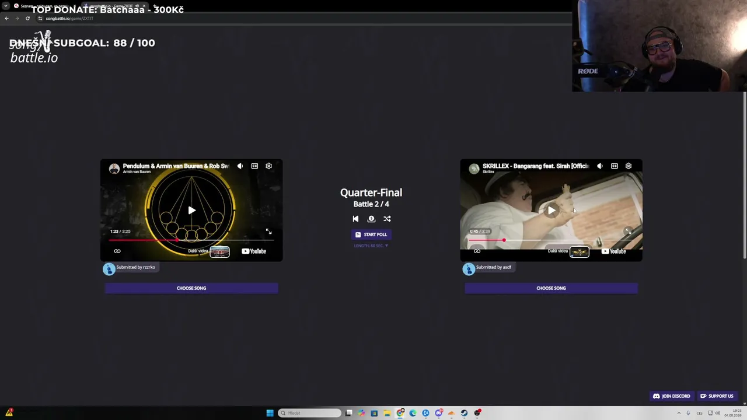The width and height of the screenshot is (747, 420).
Task: Switch the CES keyboard language indicator
Action: pos(699,413)
